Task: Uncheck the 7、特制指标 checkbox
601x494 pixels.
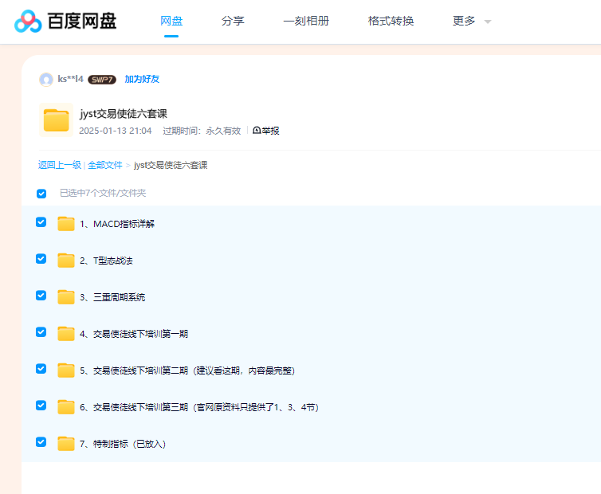Action: pyautogui.click(x=41, y=442)
